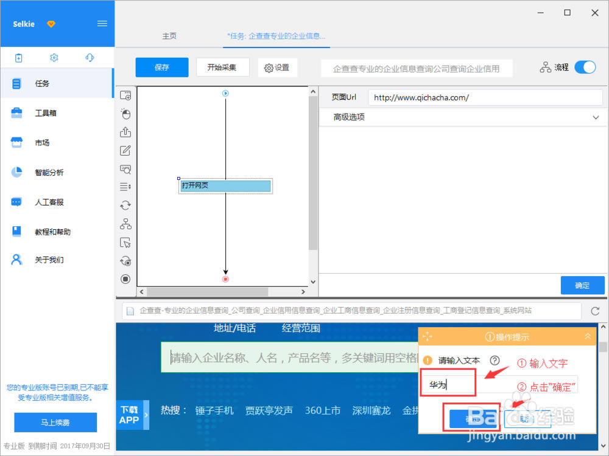Image resolution: width=609 pixels, height=456 pixels.
Task: Click the 360上市 hot search link
Action: tap(323, 410)
